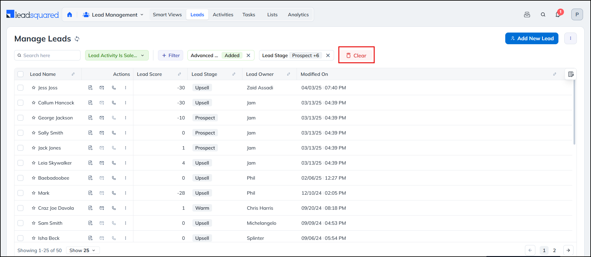Go to page 2 of results
The height and width of the screenshot is (257, 591).
point(554,251)
